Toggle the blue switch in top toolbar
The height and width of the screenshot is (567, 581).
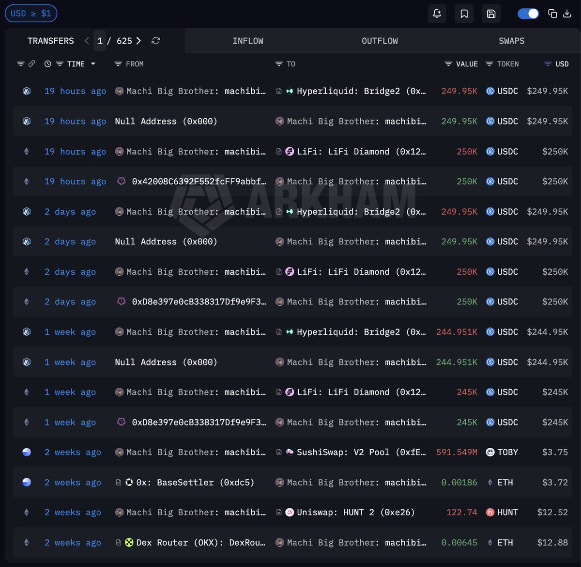(x=528, y=14)
